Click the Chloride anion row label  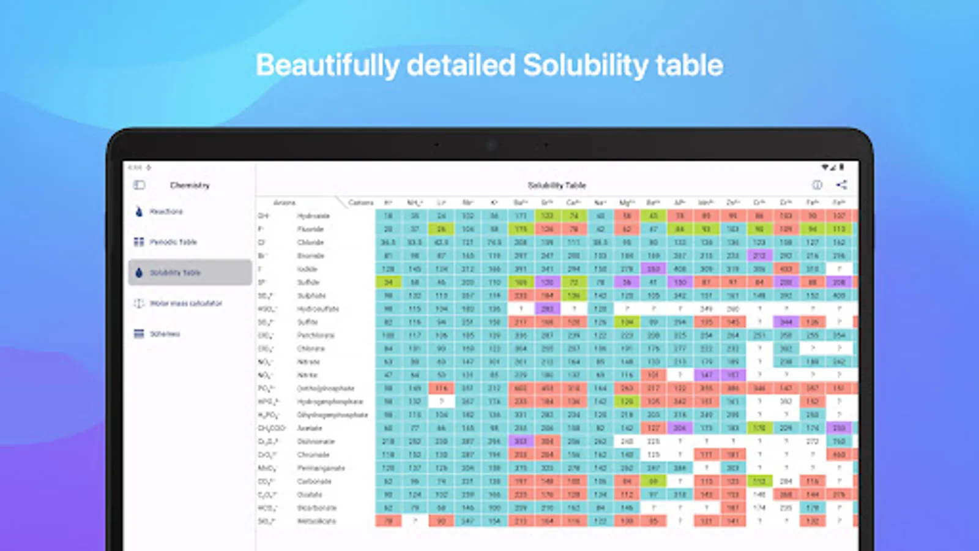coord(310,242)
